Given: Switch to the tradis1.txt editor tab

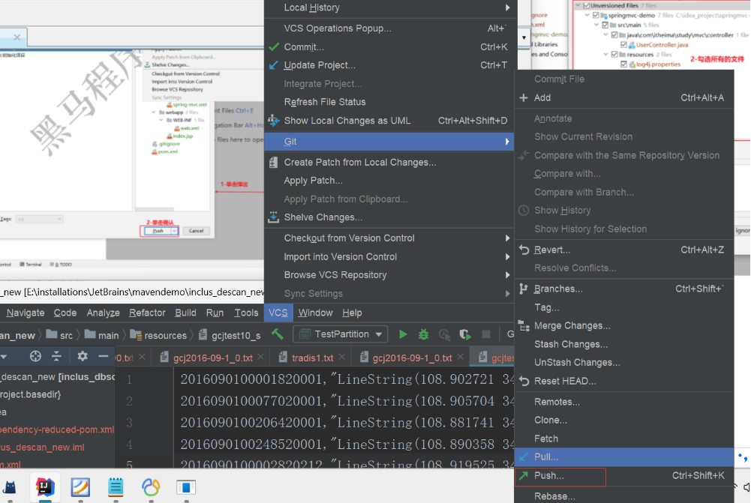Looking at the screenshot, I should tap(312, 358).
